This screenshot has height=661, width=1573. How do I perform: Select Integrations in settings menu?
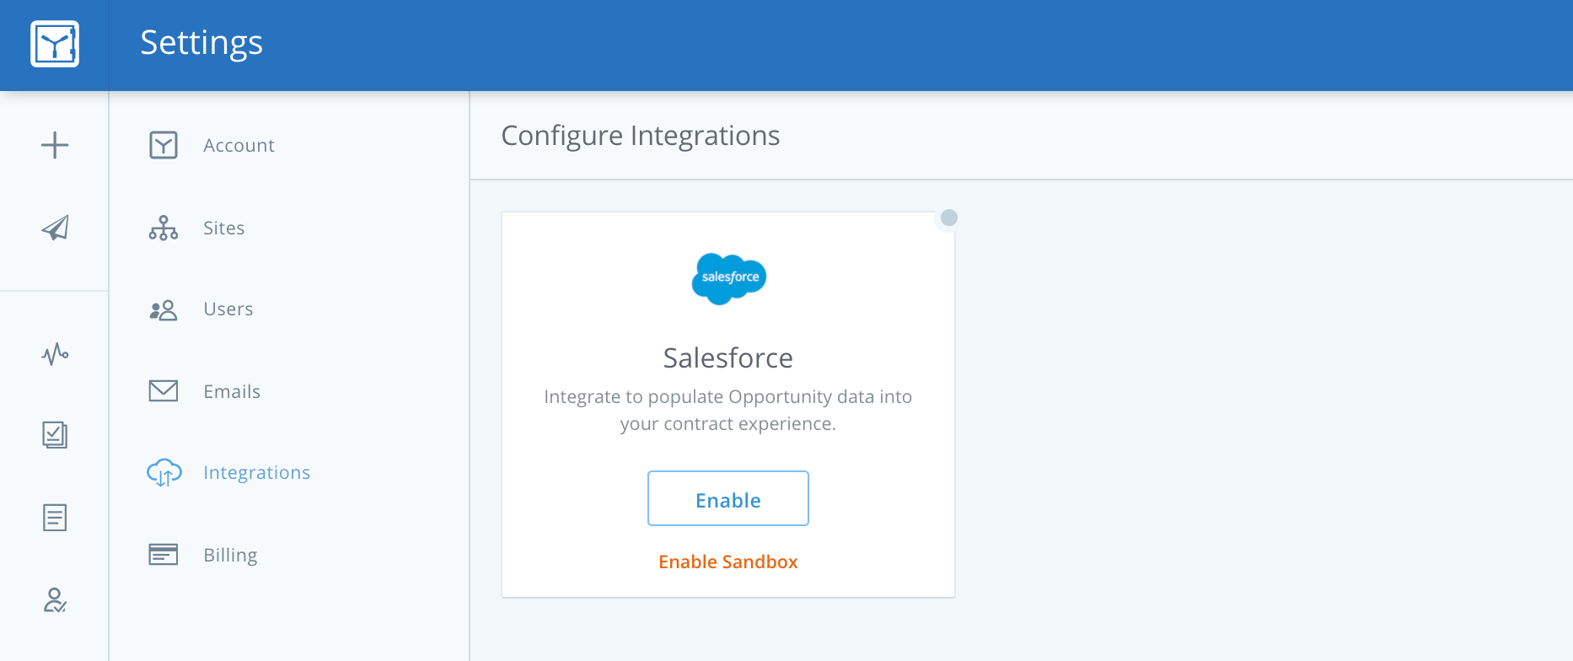pos(256,473)
